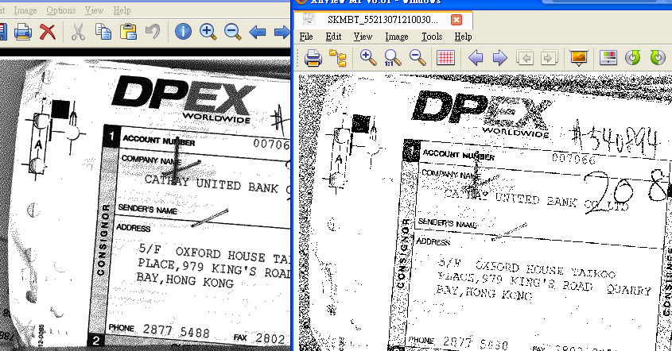Click the greyed previous page icon in XnView
Screen dimensions: 672x351
(x=525, y=58)
